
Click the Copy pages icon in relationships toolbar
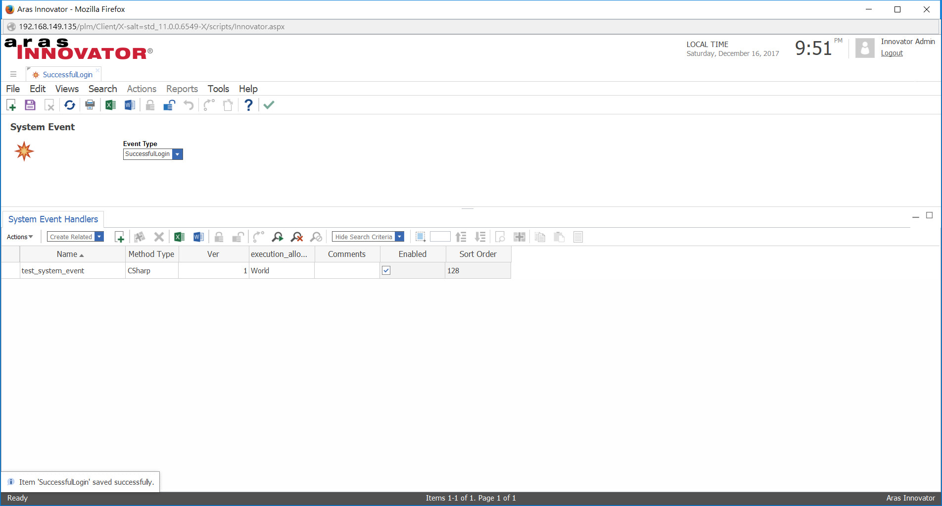tap(540, 237)
